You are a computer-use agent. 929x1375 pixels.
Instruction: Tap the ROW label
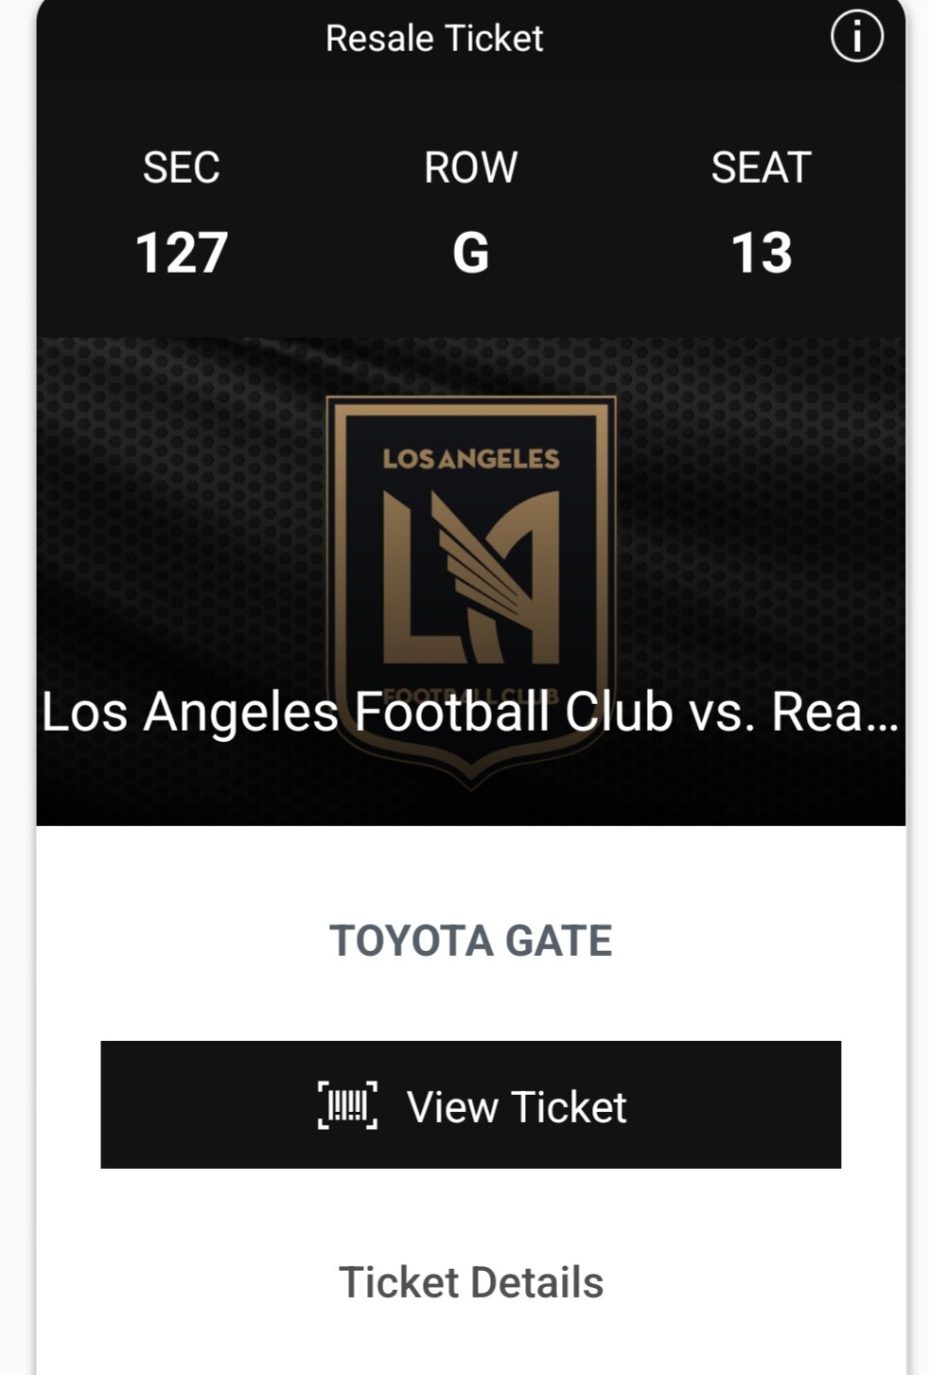470,167
